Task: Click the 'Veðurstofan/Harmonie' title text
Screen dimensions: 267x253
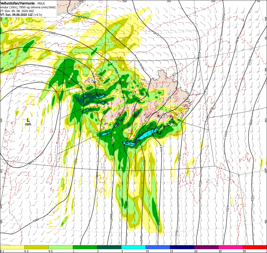Action: point(18,3)
